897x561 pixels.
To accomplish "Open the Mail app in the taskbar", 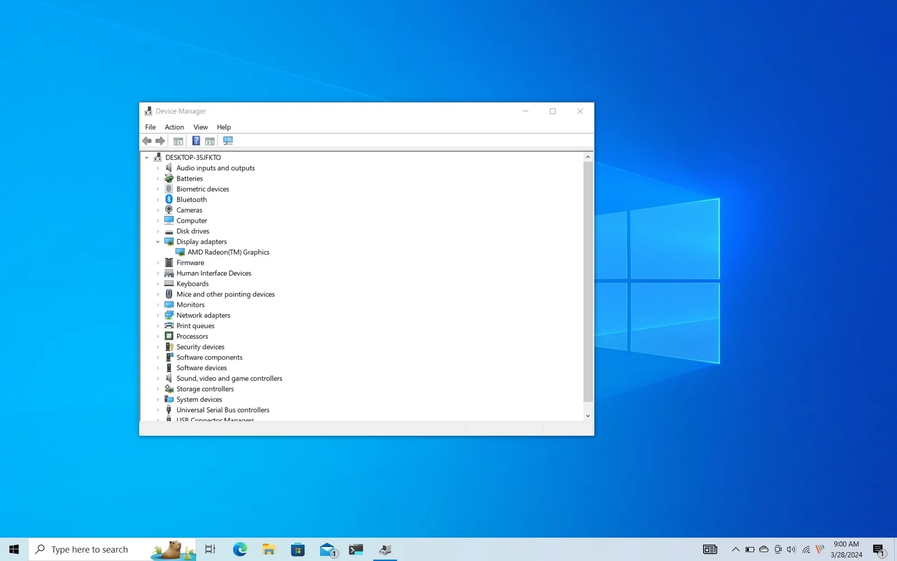I will click(327, 550).
